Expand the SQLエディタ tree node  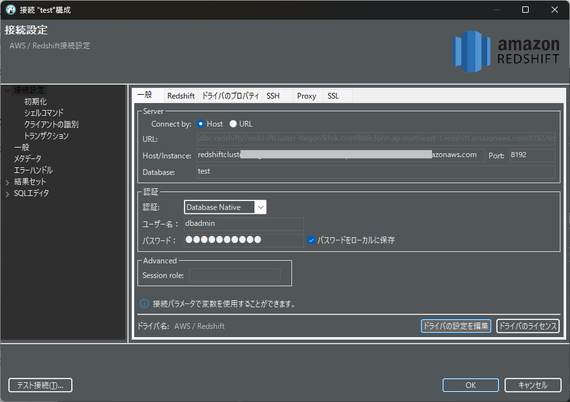pos(7,194)
